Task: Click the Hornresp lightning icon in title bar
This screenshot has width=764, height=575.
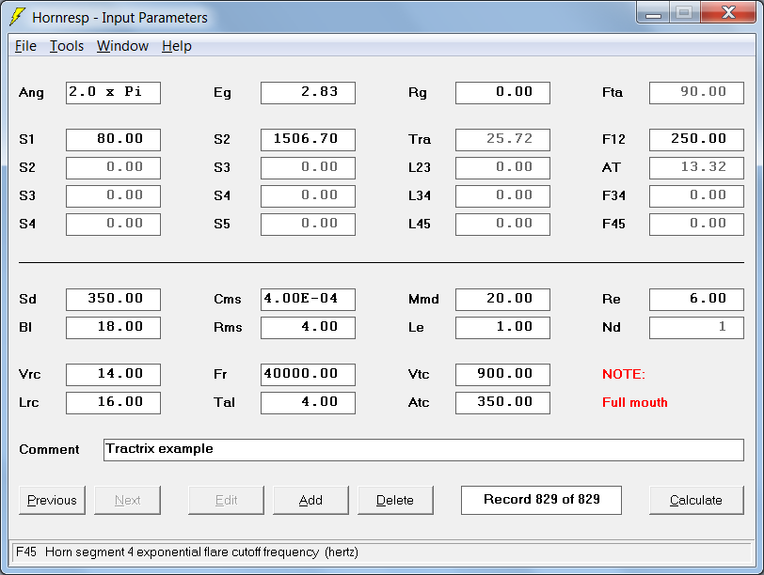Action: 18,17
